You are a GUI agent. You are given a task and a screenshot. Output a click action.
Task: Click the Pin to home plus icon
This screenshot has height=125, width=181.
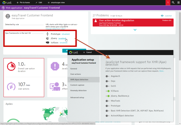pos(18,3)
